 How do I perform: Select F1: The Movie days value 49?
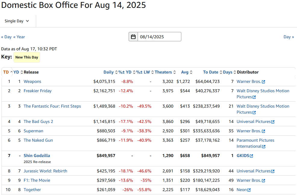pyautogui.click(x=231, y=180)
